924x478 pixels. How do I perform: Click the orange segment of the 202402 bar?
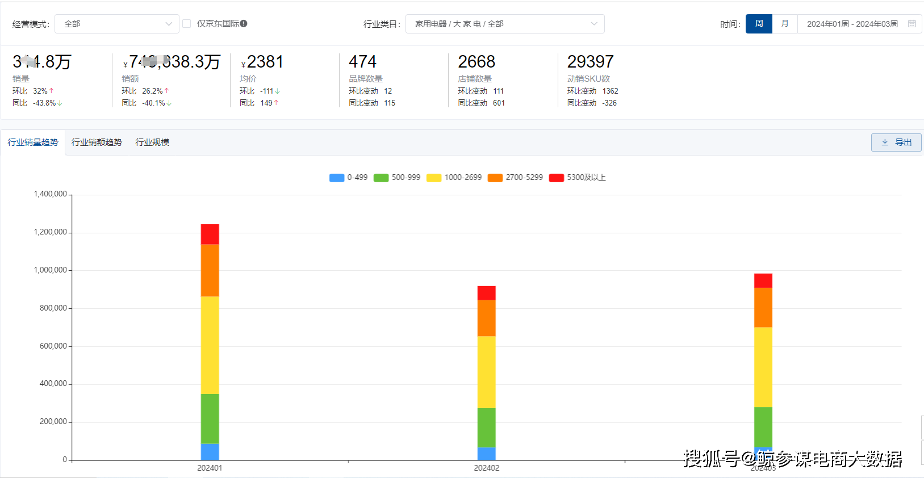coord(487,318)
